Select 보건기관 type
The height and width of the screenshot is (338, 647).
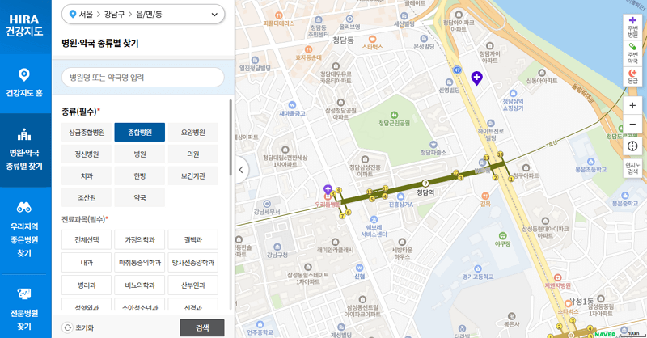click(x=192, y=175)
